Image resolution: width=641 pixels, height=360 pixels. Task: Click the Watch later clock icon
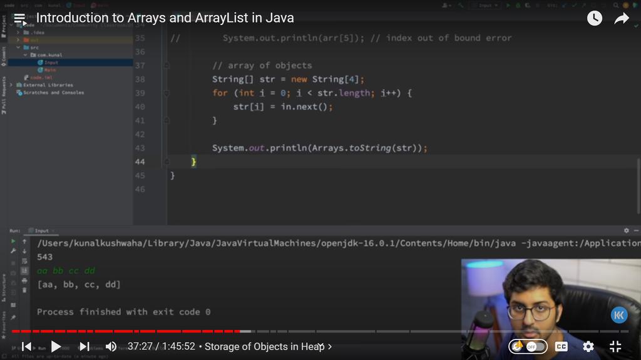click(595, 18)
